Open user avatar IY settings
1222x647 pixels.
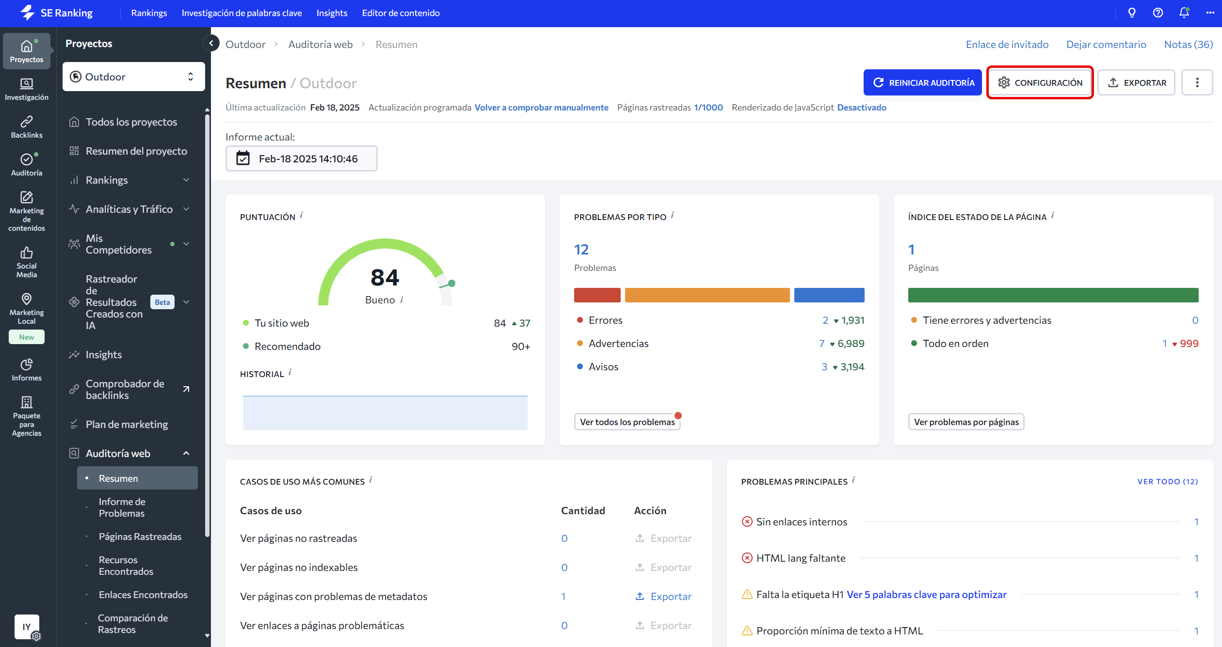(x=27, y=627)
